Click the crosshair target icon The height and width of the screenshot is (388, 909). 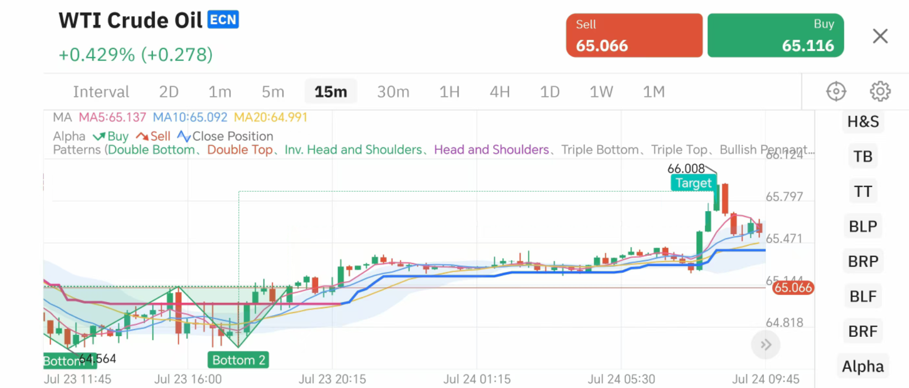click(836, 91)
